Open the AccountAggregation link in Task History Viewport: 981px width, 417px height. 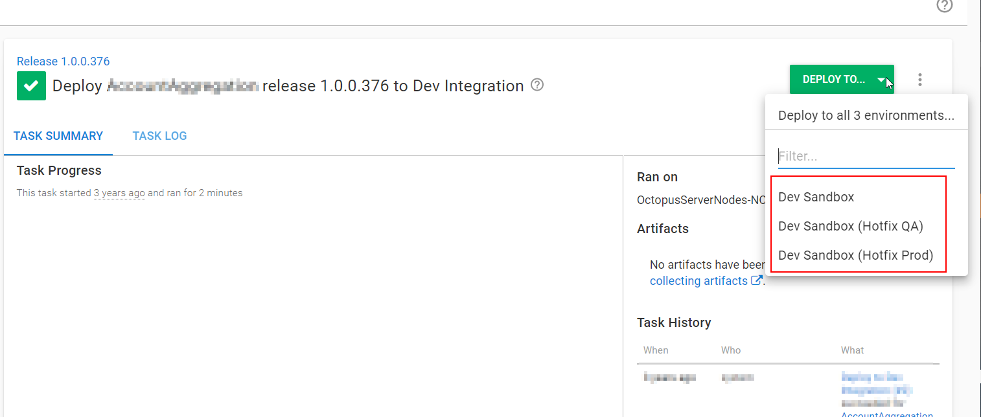pyautogui.click(x=886, y=412)
